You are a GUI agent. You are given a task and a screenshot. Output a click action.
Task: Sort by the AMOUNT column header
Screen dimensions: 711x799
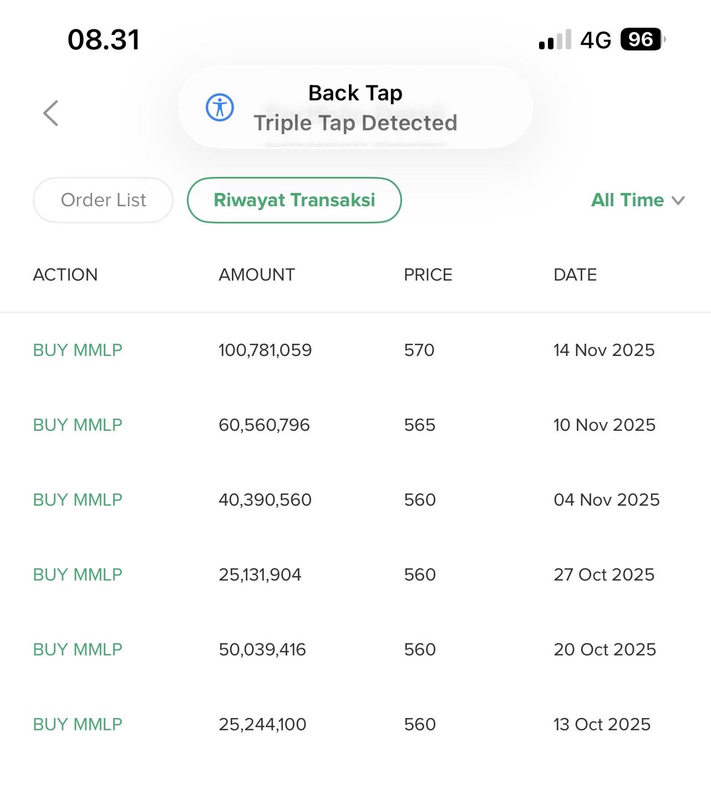257,274
